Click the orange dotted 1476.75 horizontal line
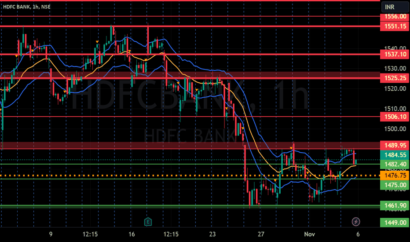Screen dimensions: 410x242 tap(190, 176)
